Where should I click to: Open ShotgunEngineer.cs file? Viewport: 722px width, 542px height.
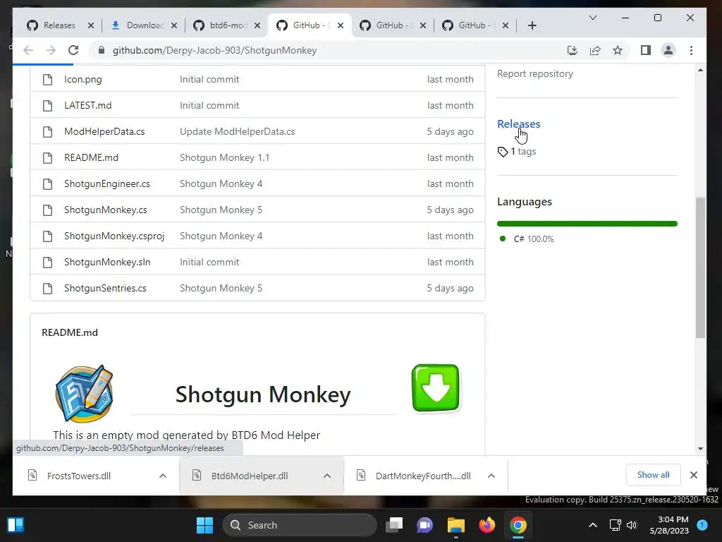[107, 183]
